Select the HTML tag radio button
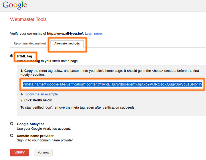Screen dimensions: 206x160 [x=12, y=56]
